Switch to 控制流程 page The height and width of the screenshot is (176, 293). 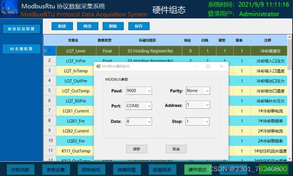point(21,170)
